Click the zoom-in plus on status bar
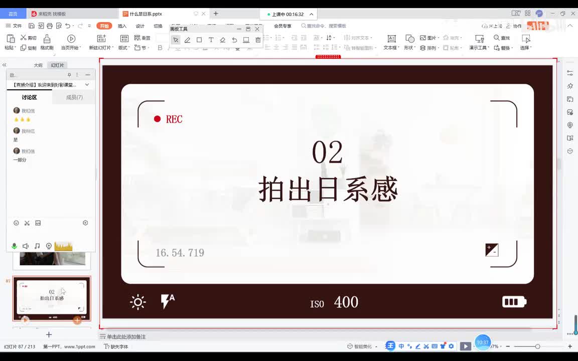Screen dimensions: 578x361 point(570,346)
